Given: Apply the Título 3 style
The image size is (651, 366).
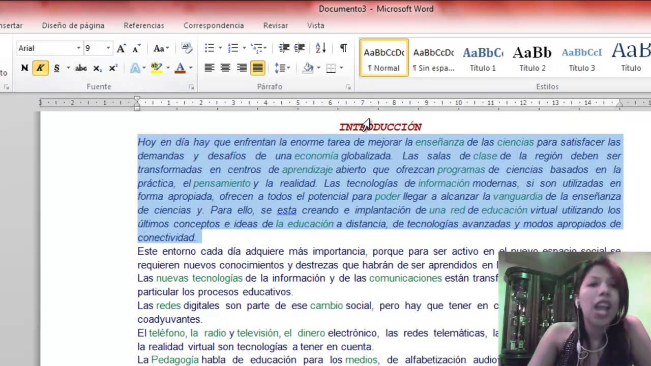Looking at the screenshot, I should tap(582, 58).
